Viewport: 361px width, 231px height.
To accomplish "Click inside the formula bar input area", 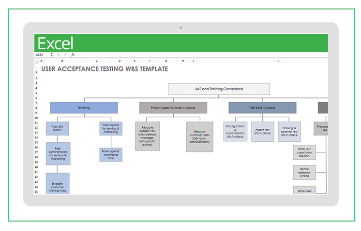I will tap(194, 55).
